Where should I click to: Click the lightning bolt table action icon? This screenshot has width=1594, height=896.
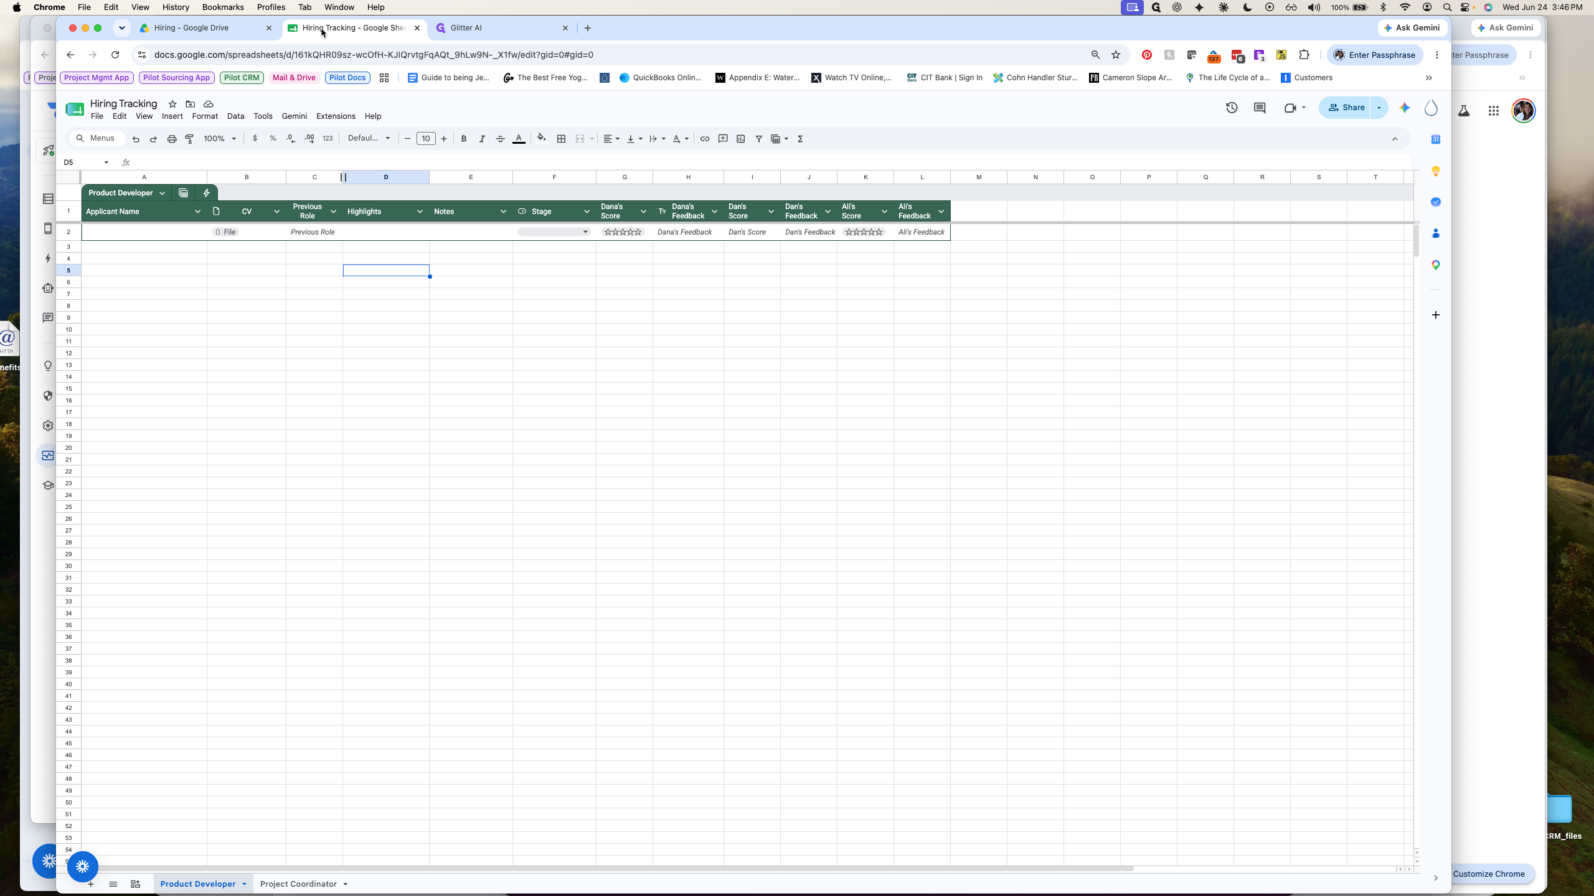[x=206, y=193]
